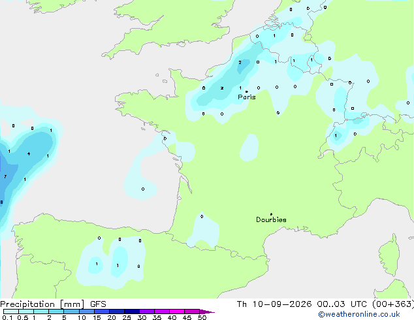Click the '(00+363)' forecast offset text
The image size is (414, 320).
393,304
